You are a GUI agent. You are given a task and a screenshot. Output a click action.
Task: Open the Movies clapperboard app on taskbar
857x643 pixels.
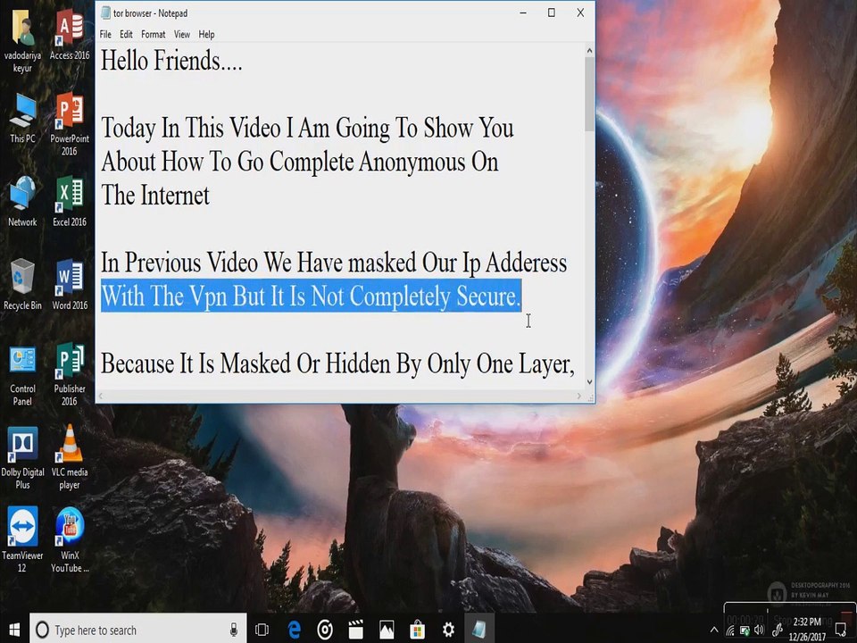(356, 630)
